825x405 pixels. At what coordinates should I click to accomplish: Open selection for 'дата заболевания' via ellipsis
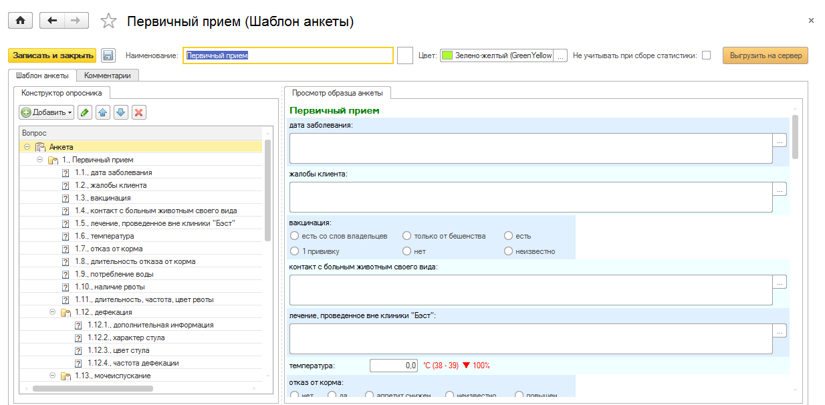780,140
